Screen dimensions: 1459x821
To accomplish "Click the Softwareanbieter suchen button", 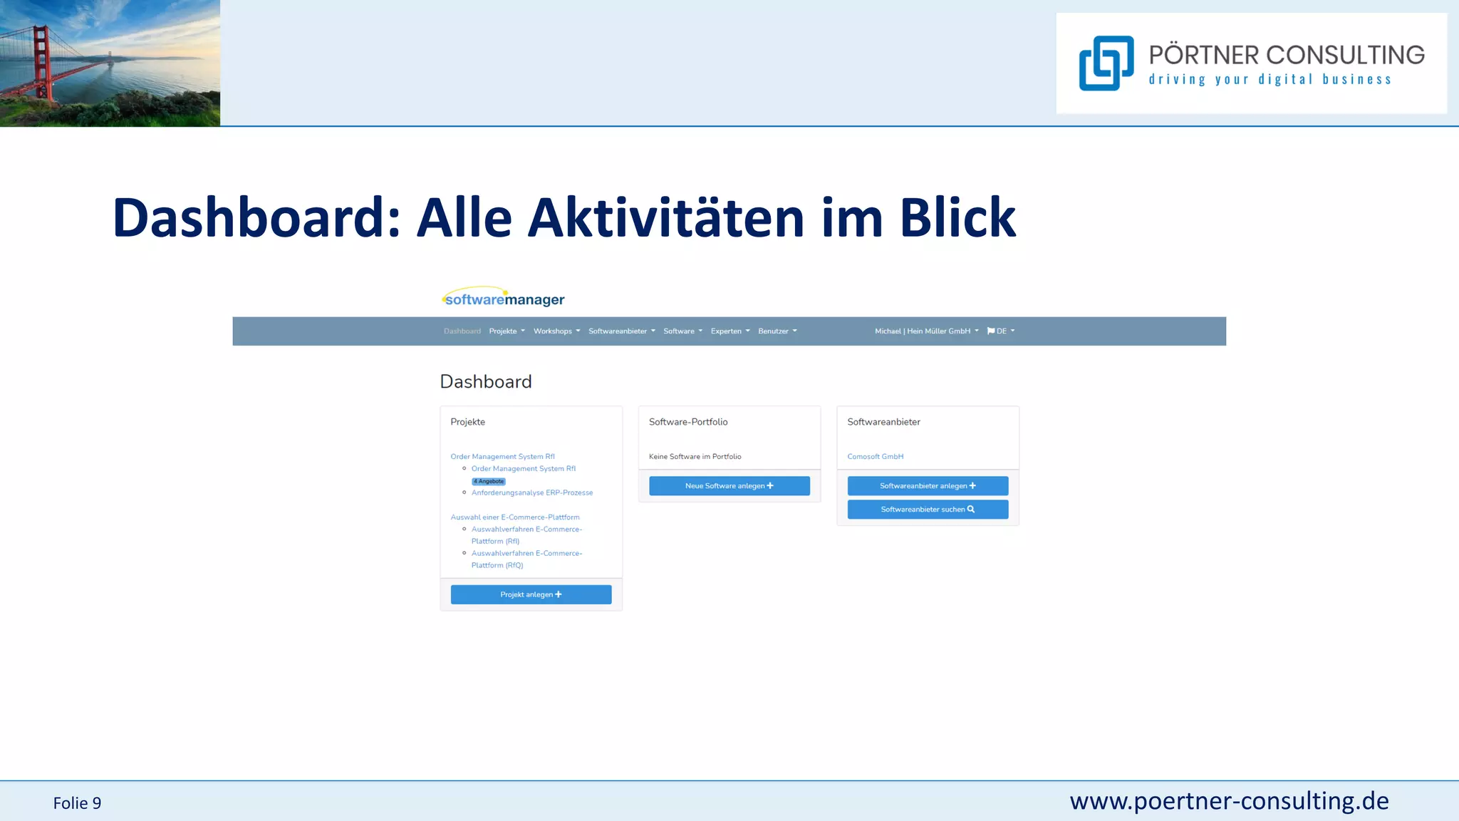I will [928, 510].
